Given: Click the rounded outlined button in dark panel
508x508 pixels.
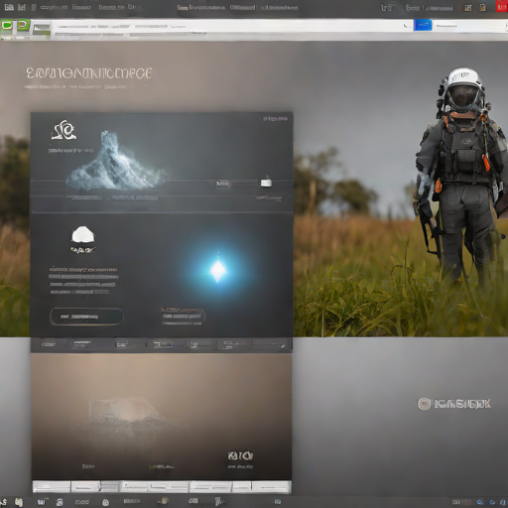Looking at the screenshot, I should point(86,317).
